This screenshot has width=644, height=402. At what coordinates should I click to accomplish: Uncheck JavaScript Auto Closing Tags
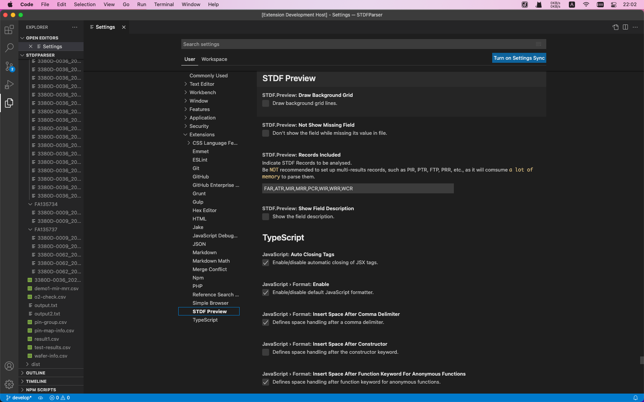(x=266, y=263)
